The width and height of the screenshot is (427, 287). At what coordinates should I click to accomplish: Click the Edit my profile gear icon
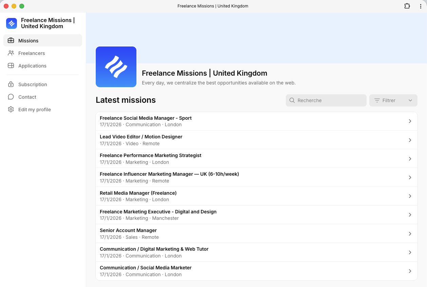click(x=11, y=109)
